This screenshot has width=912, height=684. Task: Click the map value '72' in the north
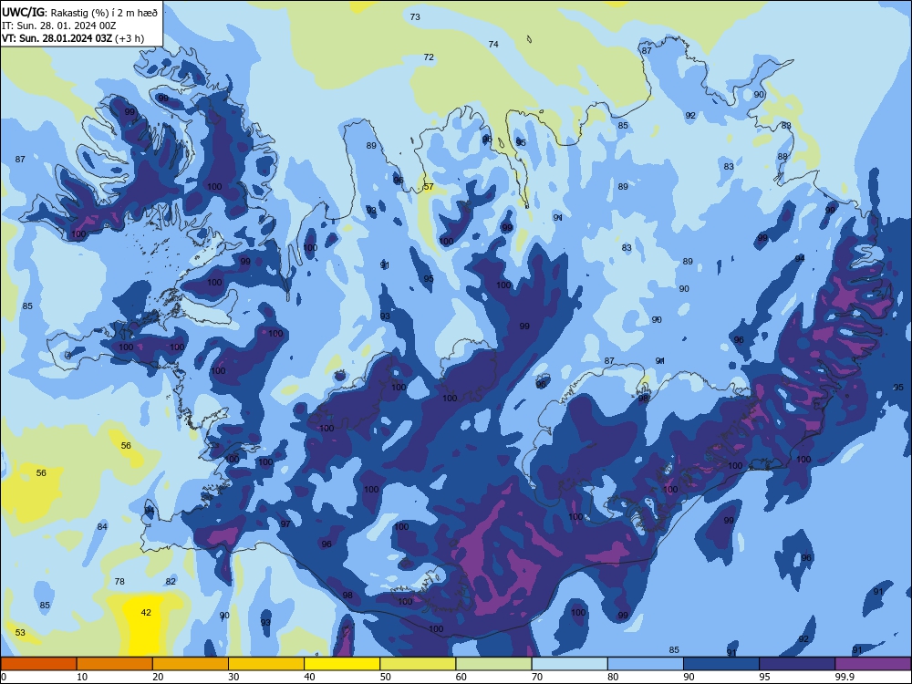coord(429,57)
